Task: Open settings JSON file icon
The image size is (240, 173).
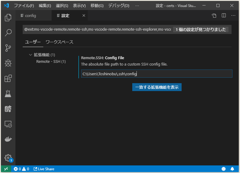Action: (x=214, y=15)
